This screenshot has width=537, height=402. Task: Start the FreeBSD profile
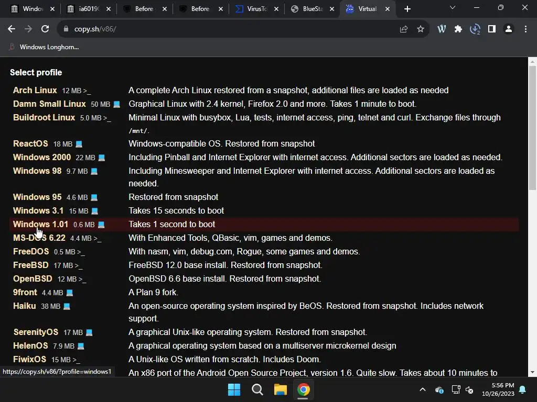[x=31, y=265]
